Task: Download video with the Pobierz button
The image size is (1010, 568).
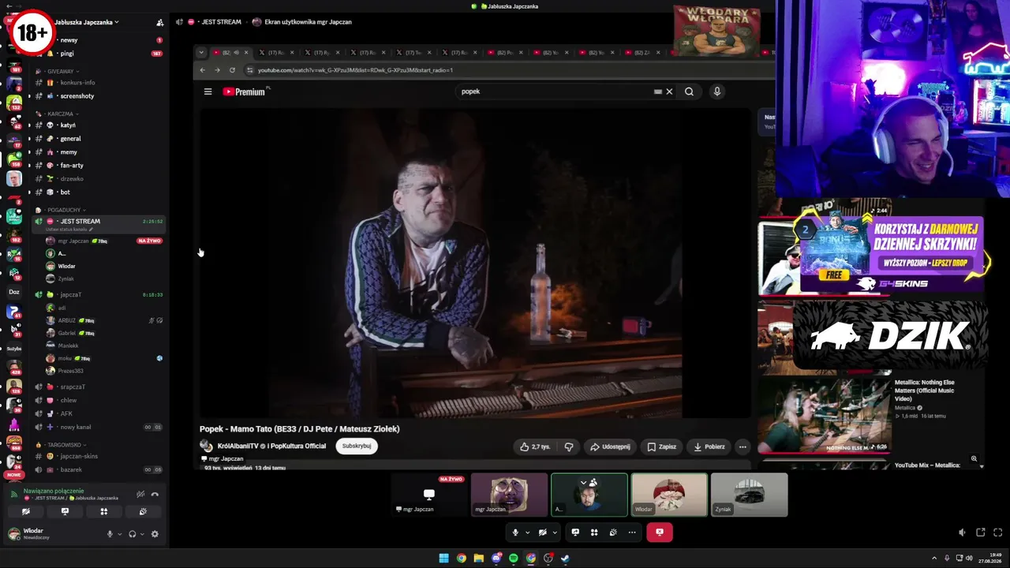Action: (x=709, y=447)
